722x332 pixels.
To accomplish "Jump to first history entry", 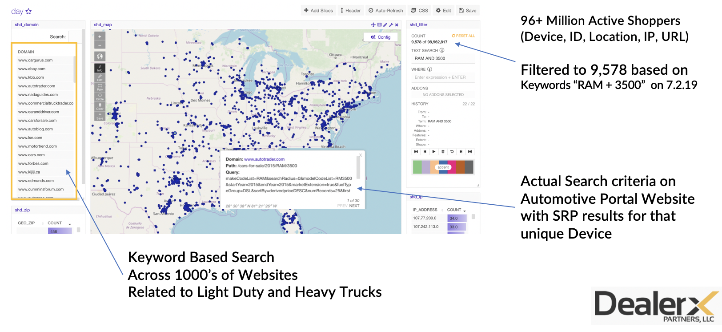I will point(416,152).
